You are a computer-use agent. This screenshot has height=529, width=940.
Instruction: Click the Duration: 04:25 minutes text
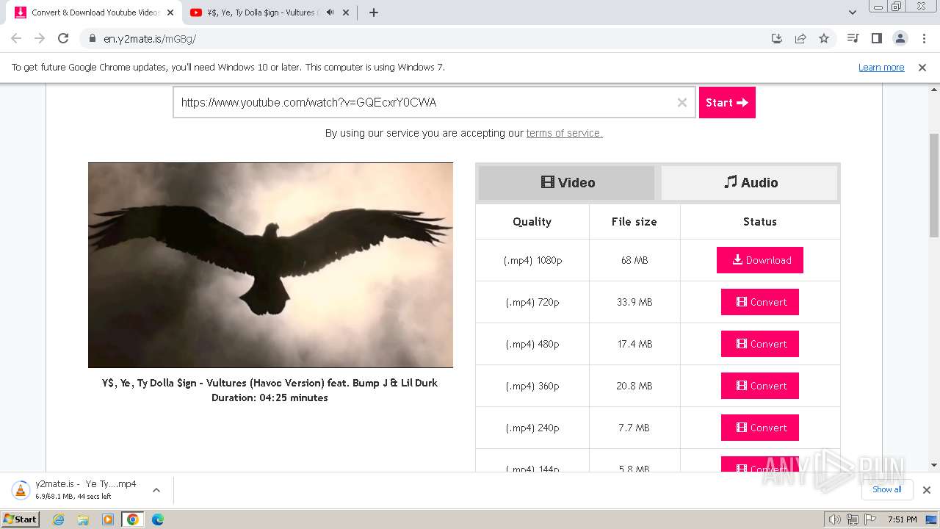click(x=270, y=397)
